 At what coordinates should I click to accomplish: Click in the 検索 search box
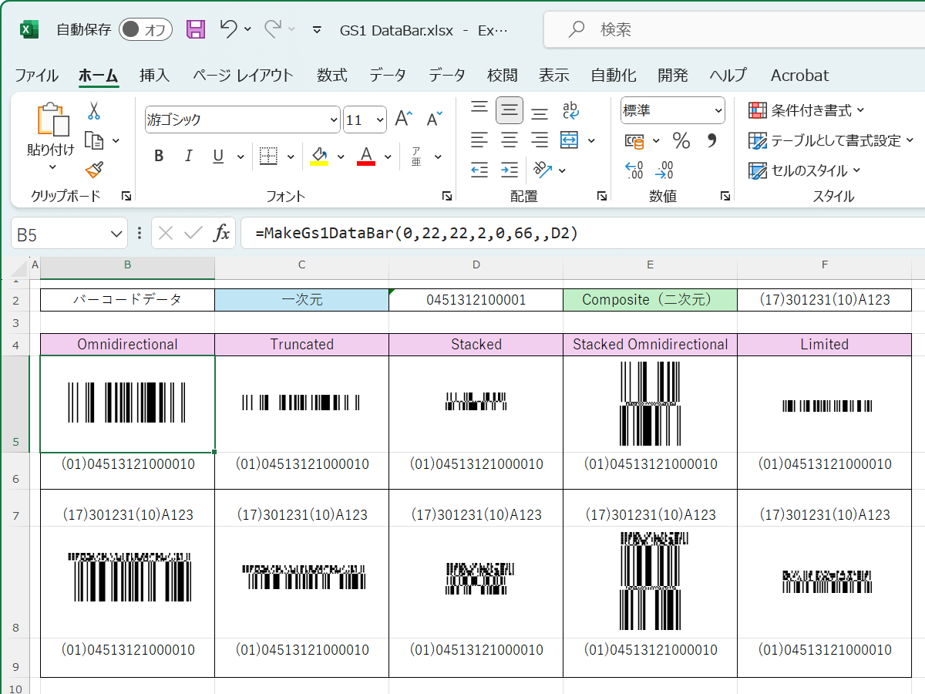(x=734, y=30)
